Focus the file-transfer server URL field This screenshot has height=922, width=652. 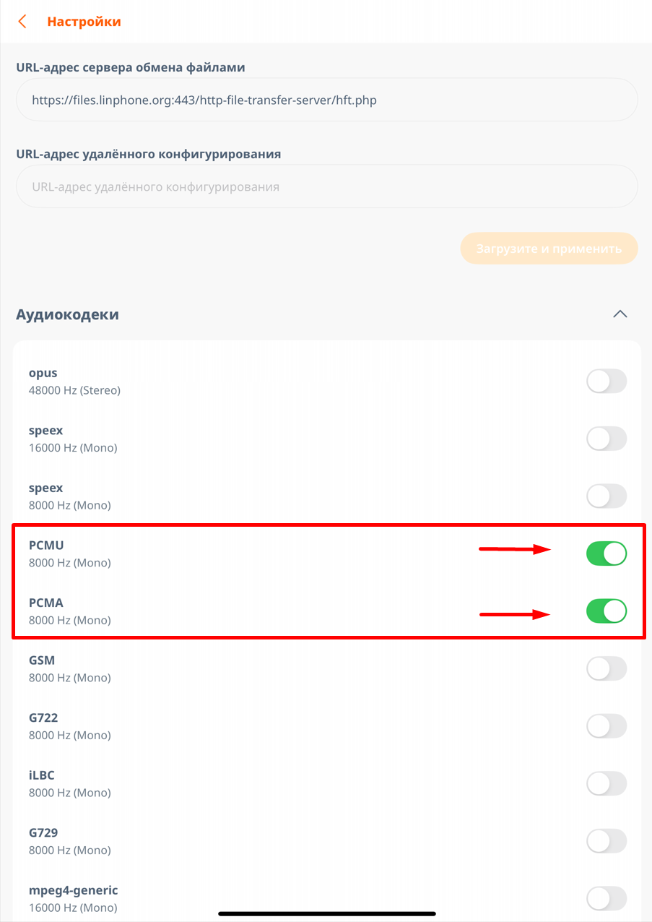coord(326,100)
